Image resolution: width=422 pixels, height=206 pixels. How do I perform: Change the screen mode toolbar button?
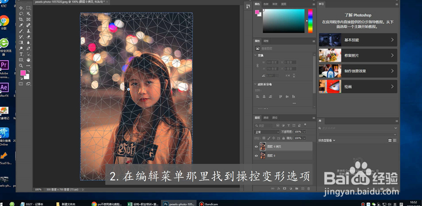[28, 84]
